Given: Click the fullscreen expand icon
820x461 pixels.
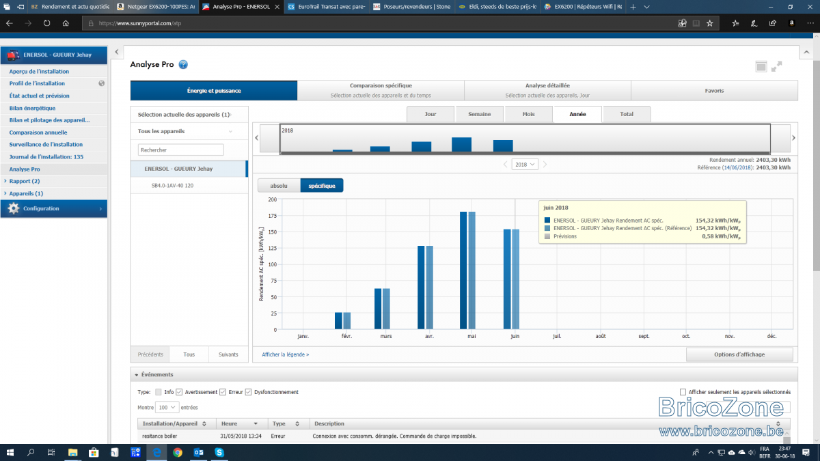Looking at the screenshot, I should point(776,66).
